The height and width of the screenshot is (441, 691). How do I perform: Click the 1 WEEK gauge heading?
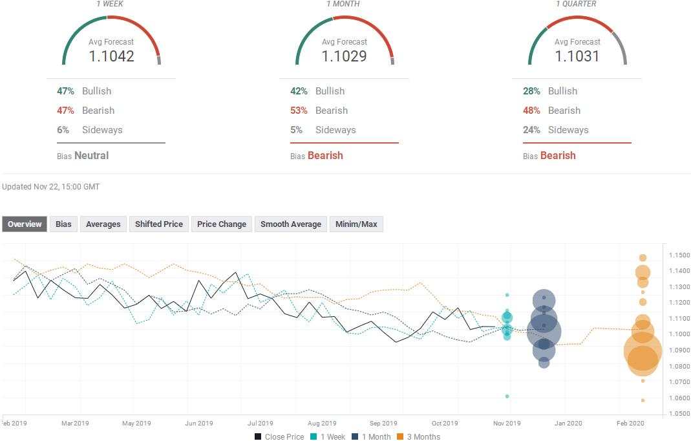110,3
